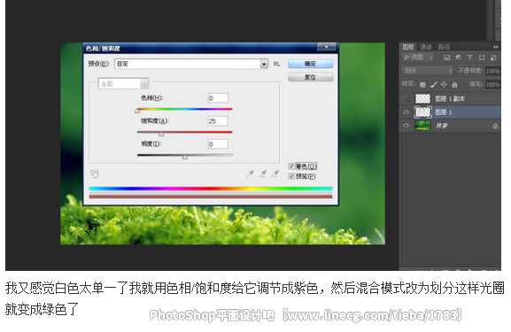Click the 复位 reset button
511x332 pixels.
[310, 77]
